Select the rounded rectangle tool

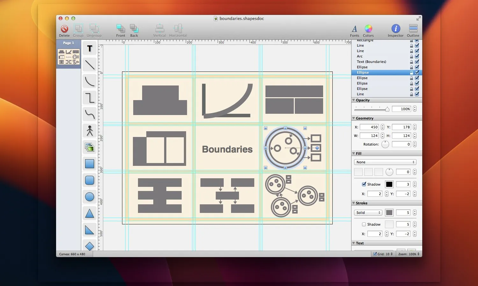tap(90, 180)
